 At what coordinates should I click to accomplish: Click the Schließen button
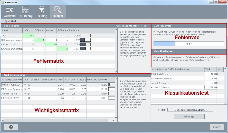216,127
